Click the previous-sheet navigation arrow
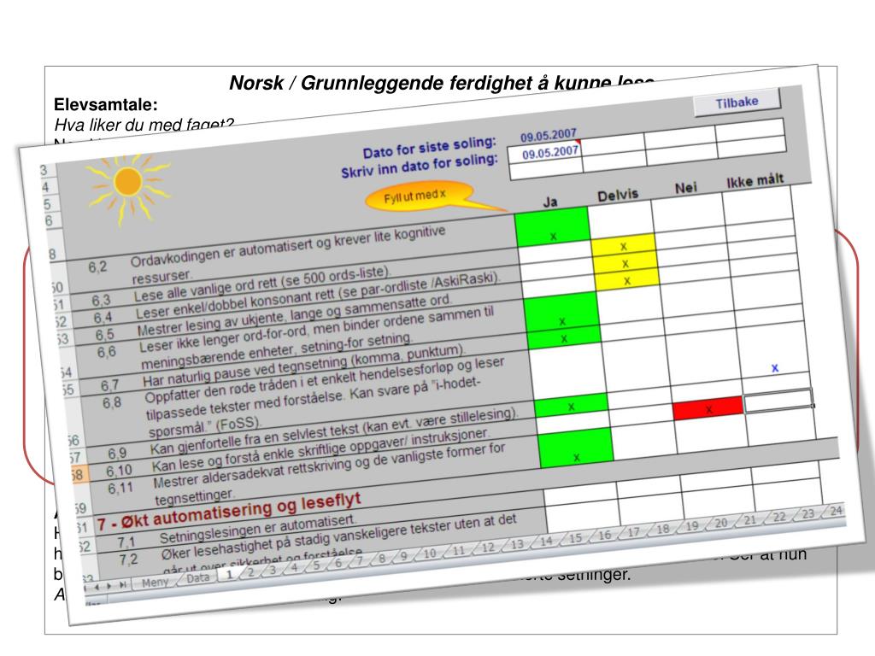 click(97, 587)
